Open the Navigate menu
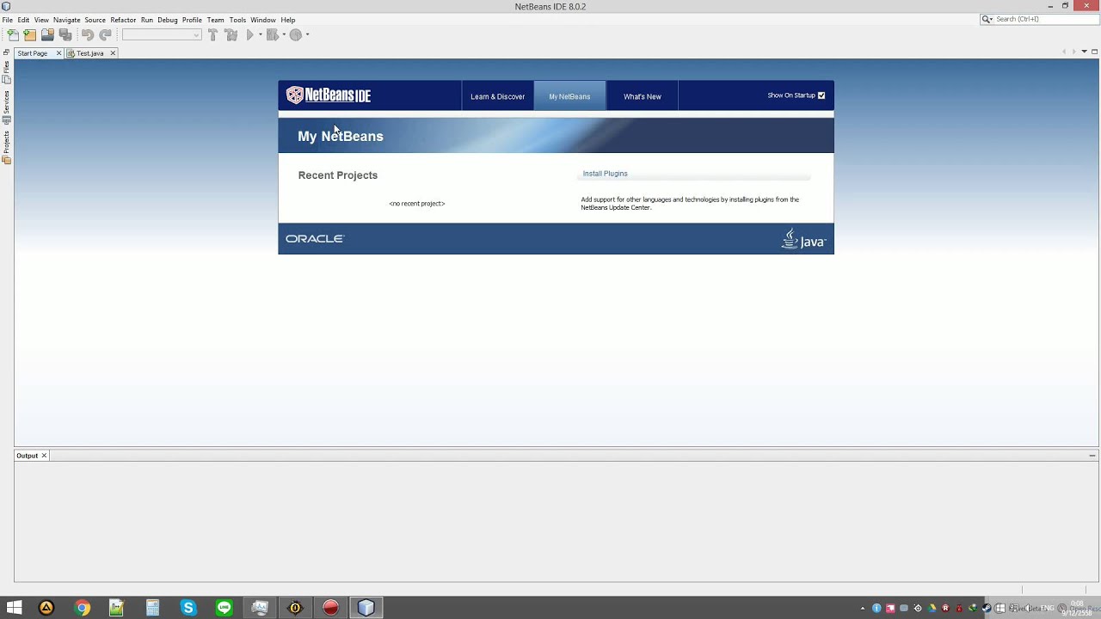Screen dimensions: 1101x619 (66, 20)
